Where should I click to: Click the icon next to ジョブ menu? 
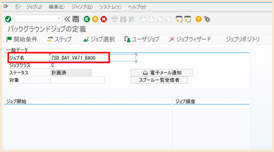(18, 7)
